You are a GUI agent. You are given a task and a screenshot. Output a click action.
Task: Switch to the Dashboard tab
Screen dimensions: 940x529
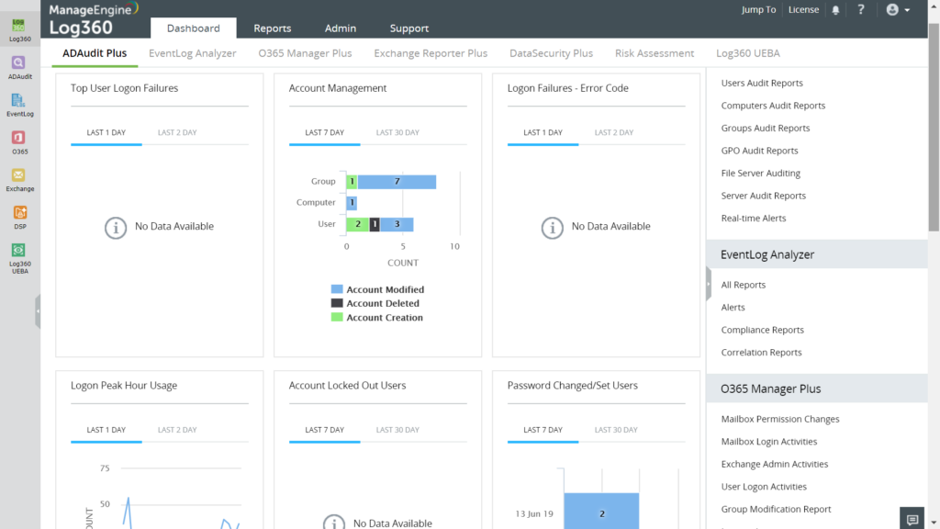point(193,28)
